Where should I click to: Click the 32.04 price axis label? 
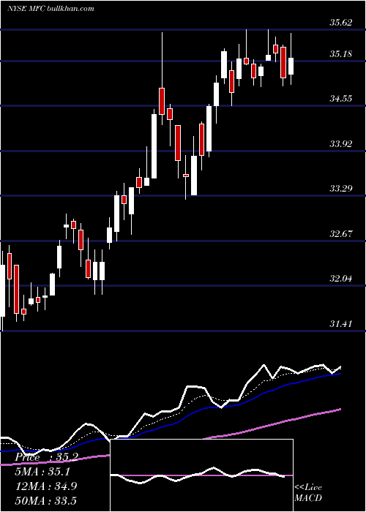point(341,279)
